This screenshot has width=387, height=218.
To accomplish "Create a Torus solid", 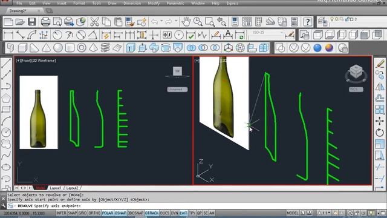I will (82, 48).
